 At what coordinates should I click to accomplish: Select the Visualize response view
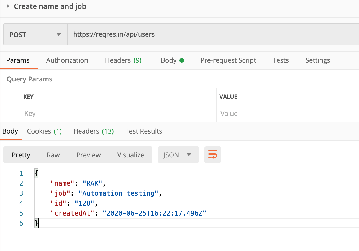point(130,155)
